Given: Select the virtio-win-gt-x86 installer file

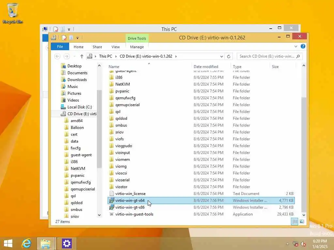Looking at the screenshot, I should pyautogui.click(x=201, y=207).
